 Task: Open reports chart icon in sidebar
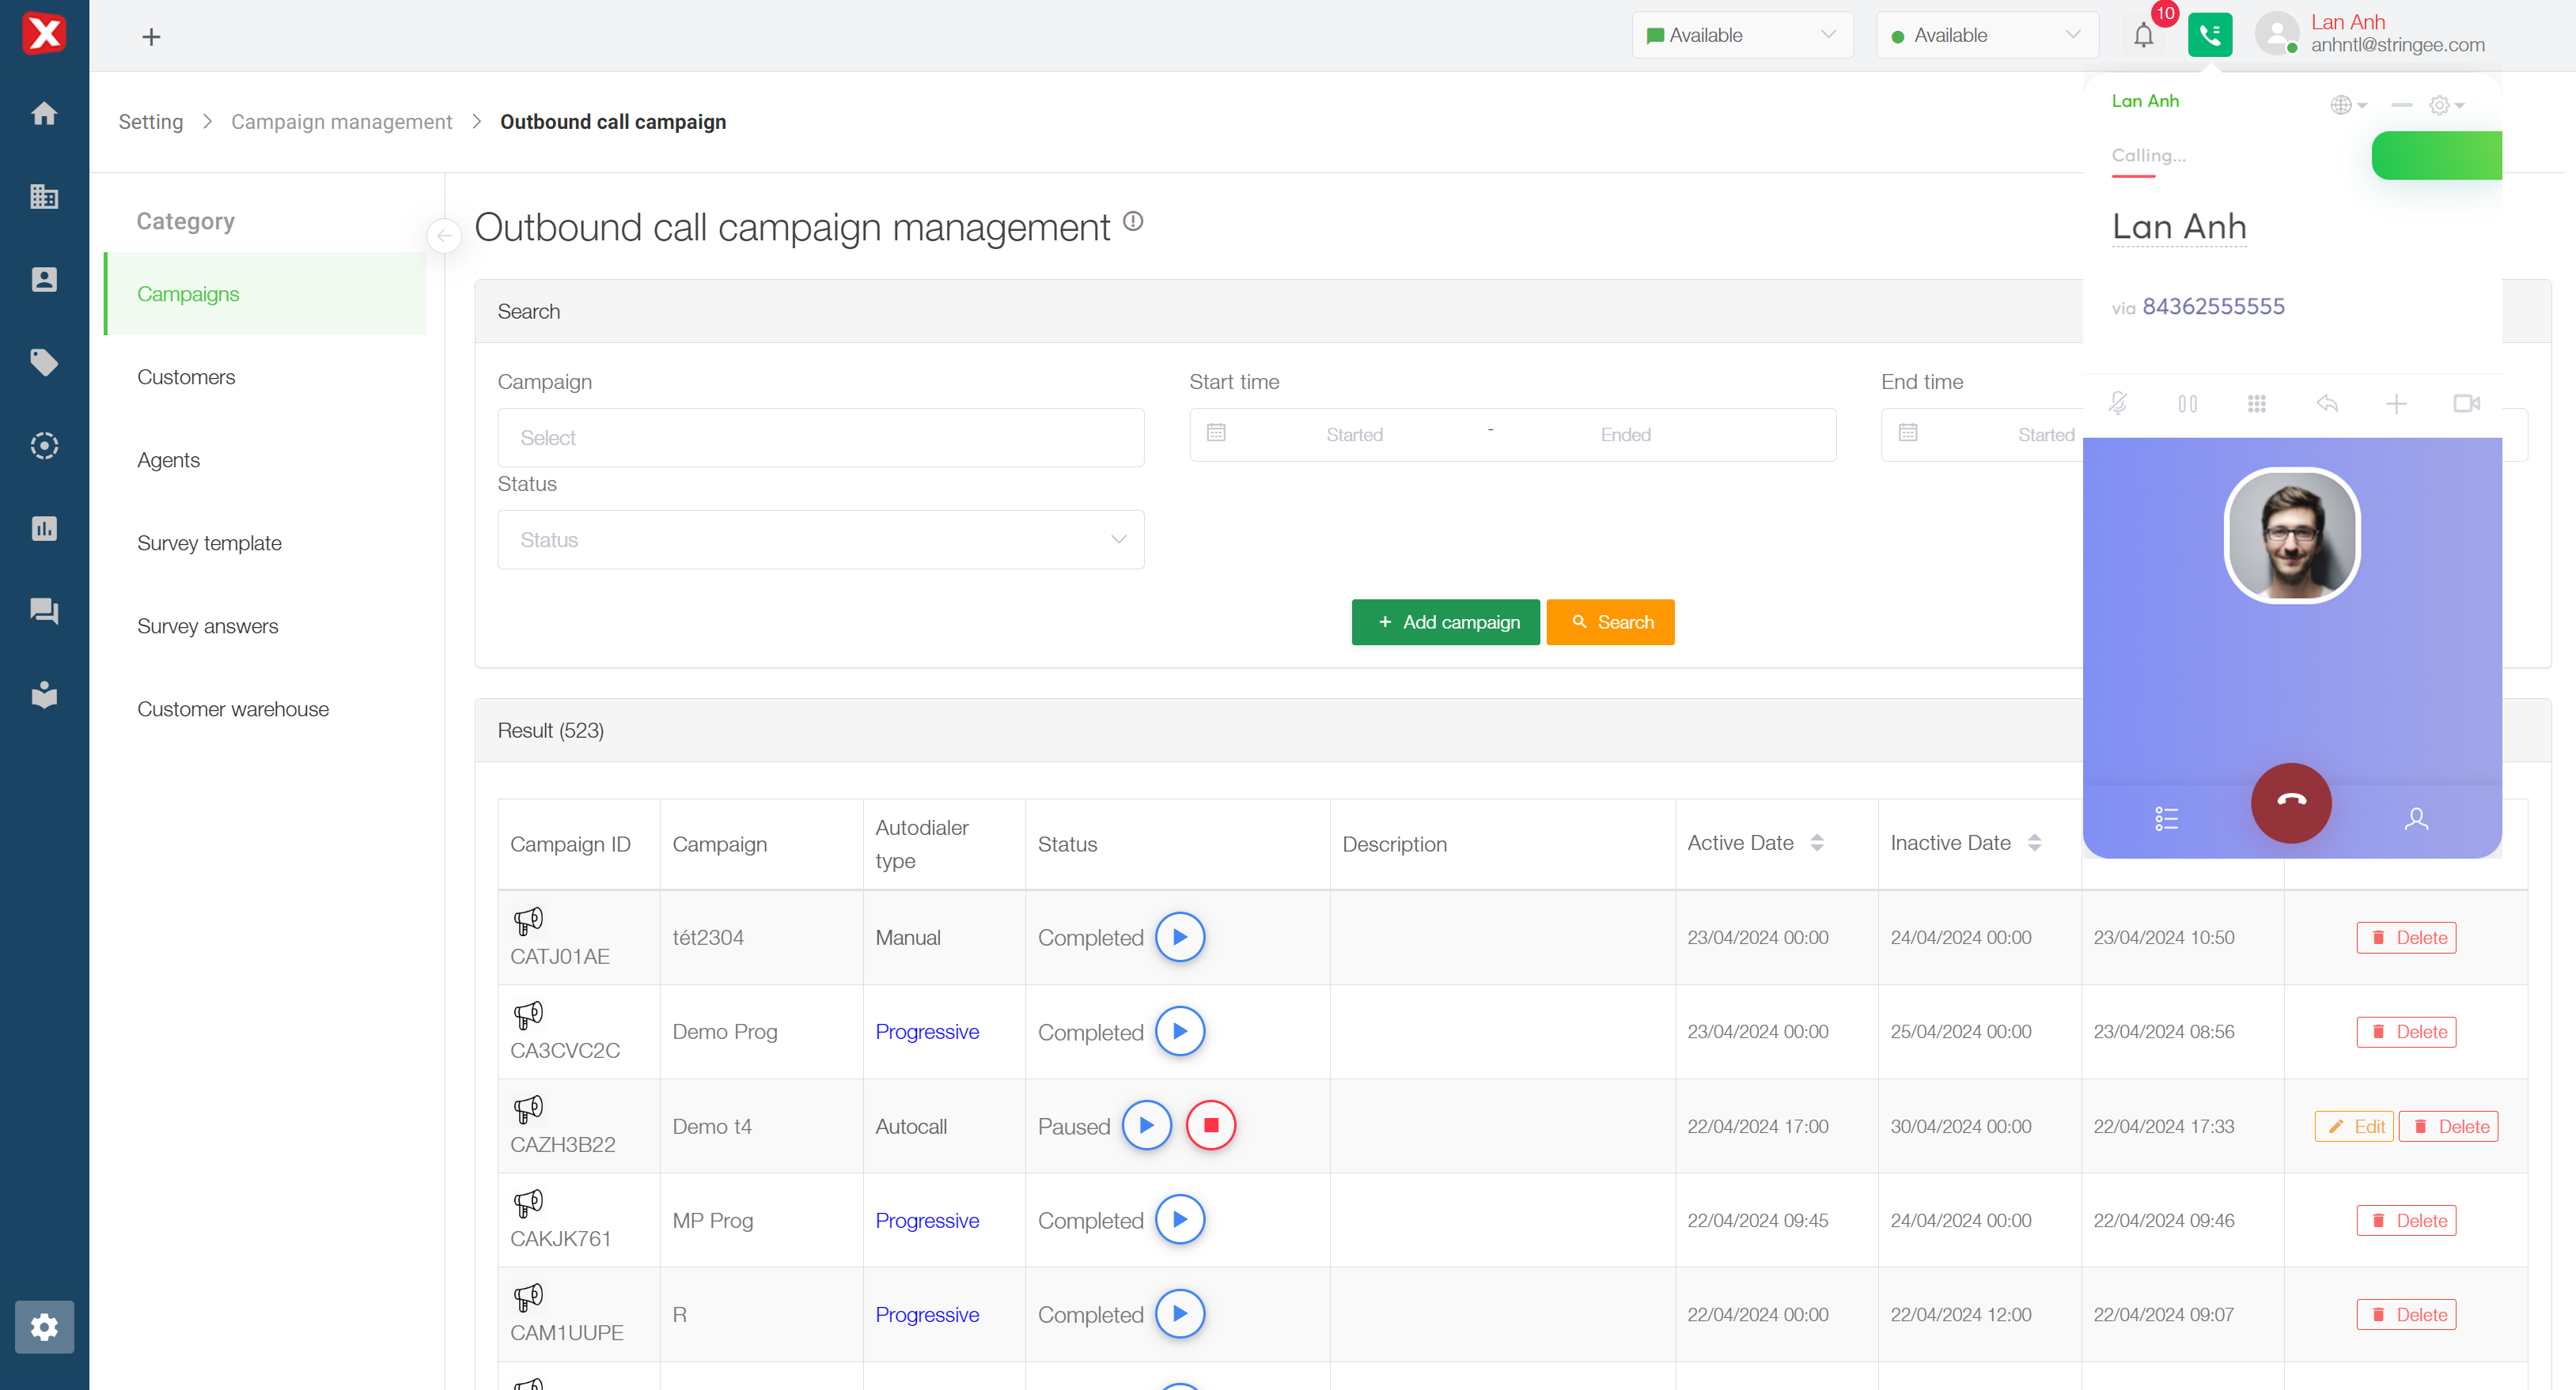click(x=44, y=529)
